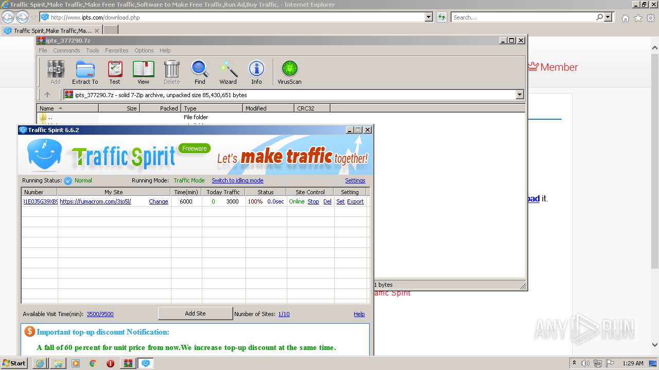The width and height of the screenshot is (659, 370).
Task: Open Traffic Spirit Settings link
Action: pos(355,180)
